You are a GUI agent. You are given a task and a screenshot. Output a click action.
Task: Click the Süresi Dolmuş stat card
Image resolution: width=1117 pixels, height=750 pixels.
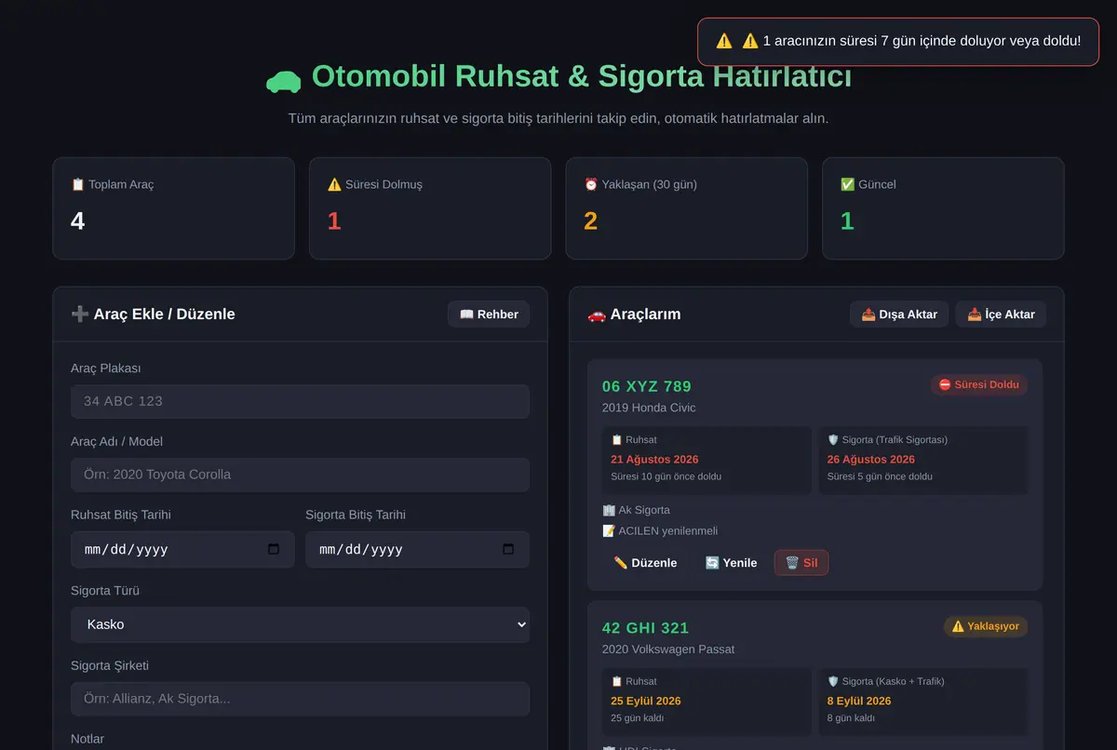(x=430, y=208)
